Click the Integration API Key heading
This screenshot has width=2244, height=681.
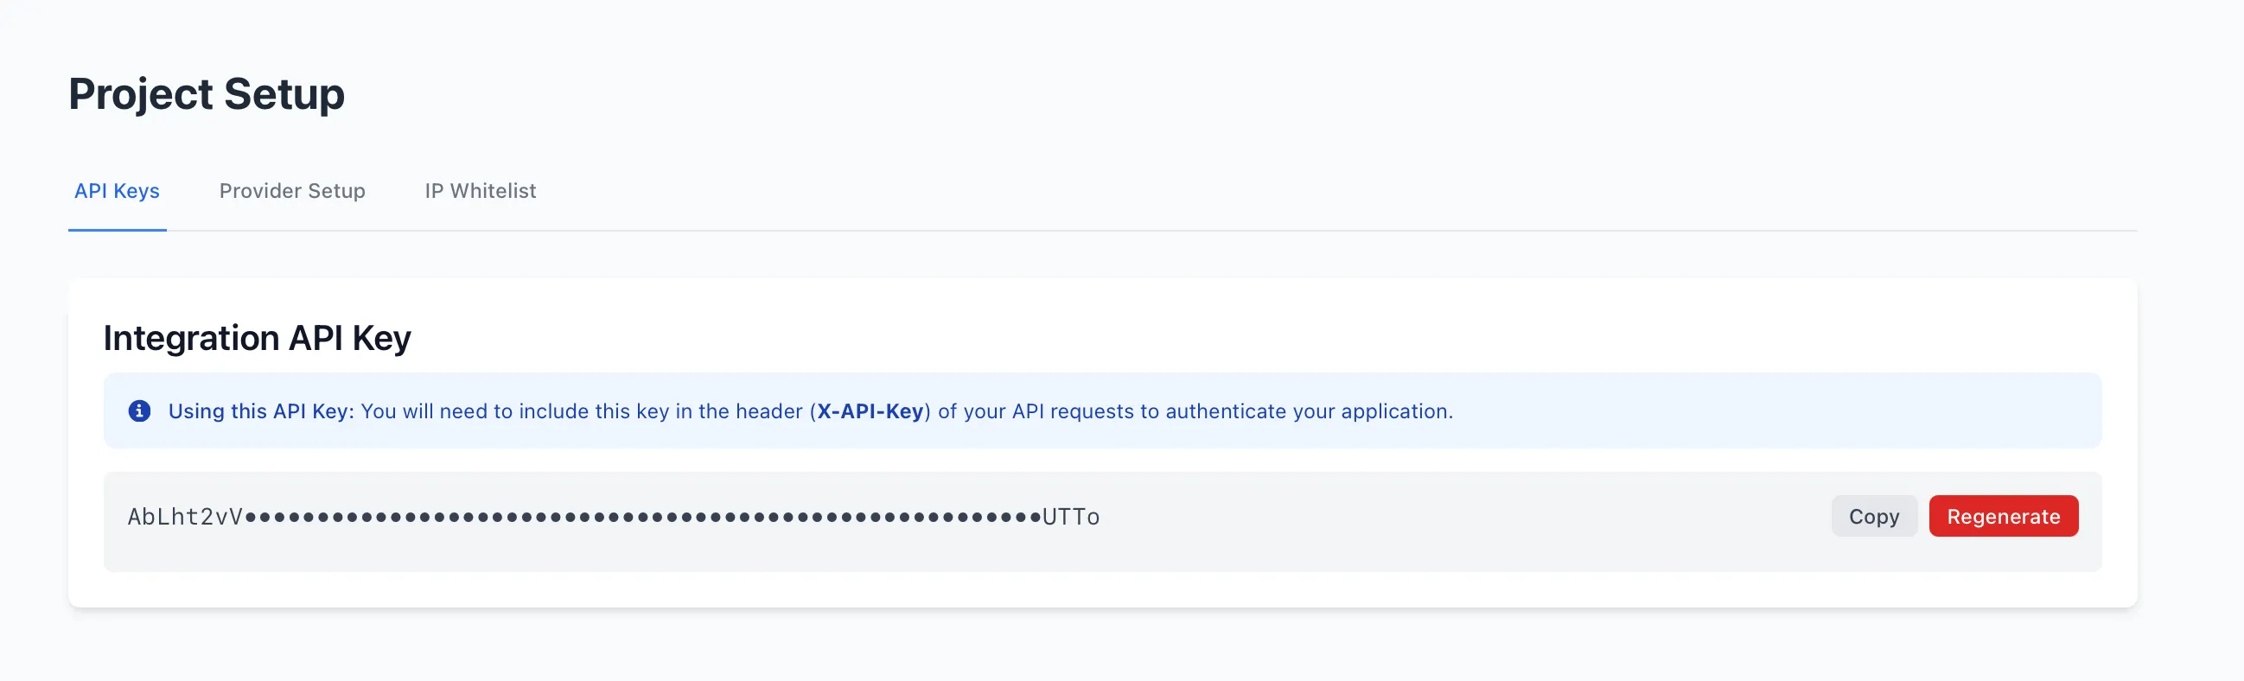(257, 338)
